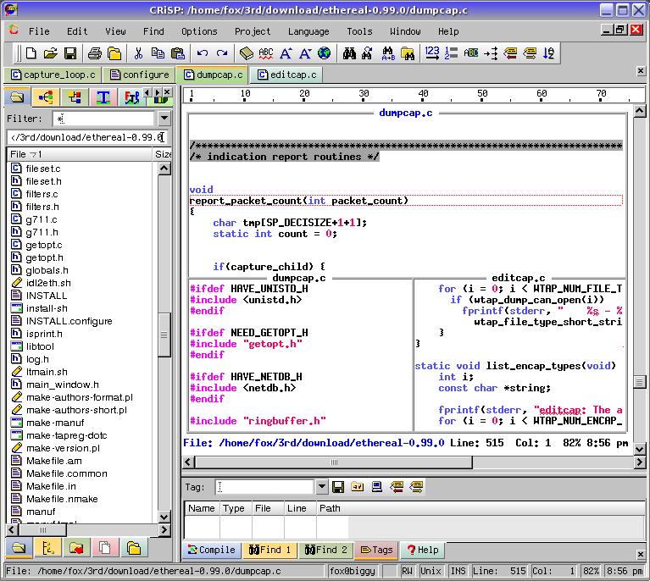This screenshot has width=650, height=581.
Task: Click the Undo arrow icon
Action: click(201, 53)
